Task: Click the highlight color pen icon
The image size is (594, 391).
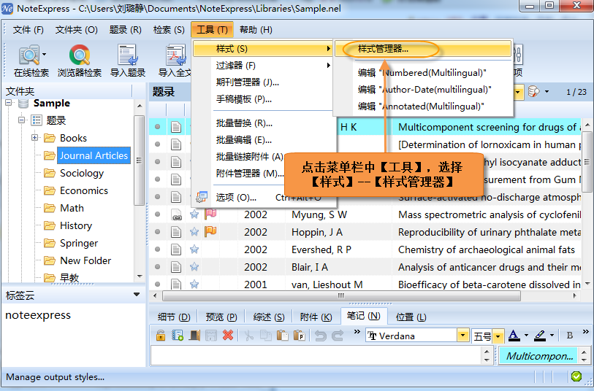Action: 539,335
